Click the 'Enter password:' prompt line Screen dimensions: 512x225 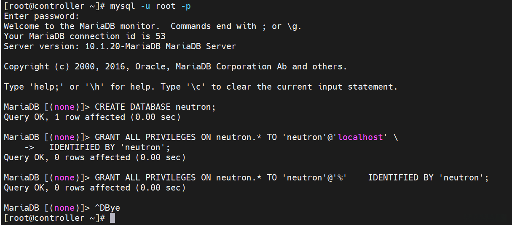tap(41, 16)
